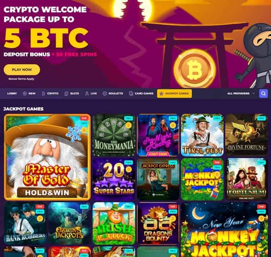Expand the All Providers dropdown
The height and width of the screenshot is (257, 271).
point(241,94)
